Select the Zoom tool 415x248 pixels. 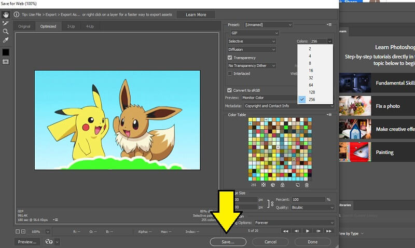[x=6, y=32]
